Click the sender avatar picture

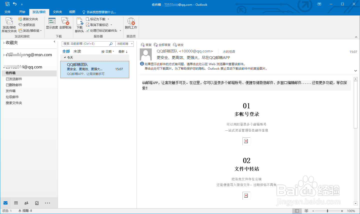[146, 54]
